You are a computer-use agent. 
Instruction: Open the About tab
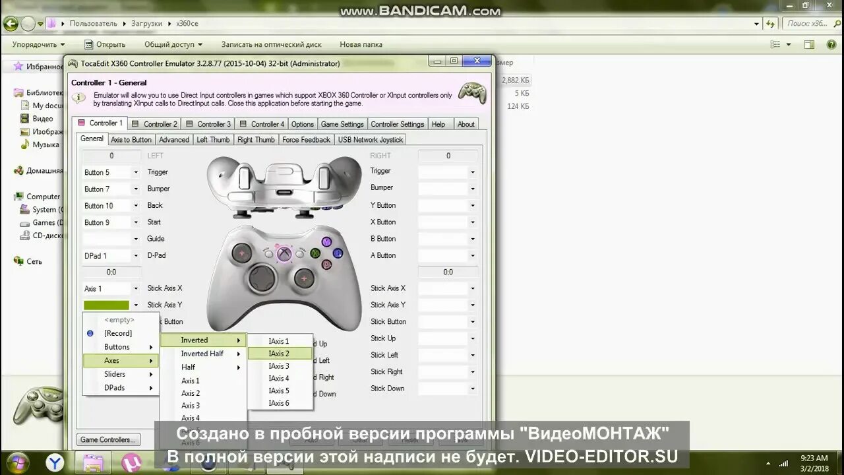466,124
